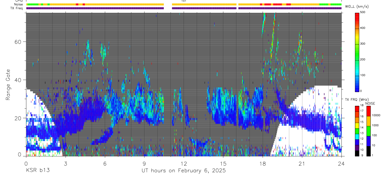Image resolution: width=384 pixels, height=177 pixels.
Task: Click the '500' label on the width color bar
Action: (363, 12)
